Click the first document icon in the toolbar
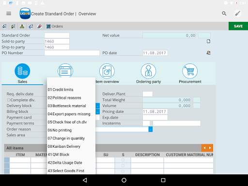 pyautogui.click(x=4, y=26)
